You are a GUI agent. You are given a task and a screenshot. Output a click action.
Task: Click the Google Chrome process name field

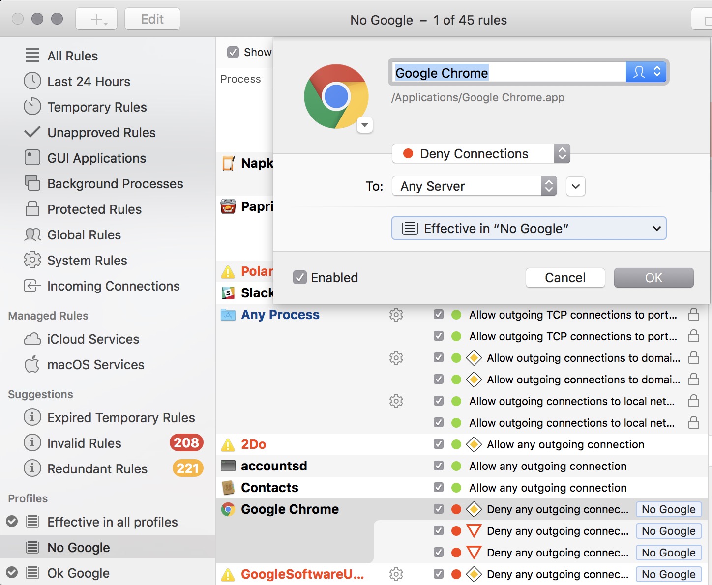pos(509,72)
